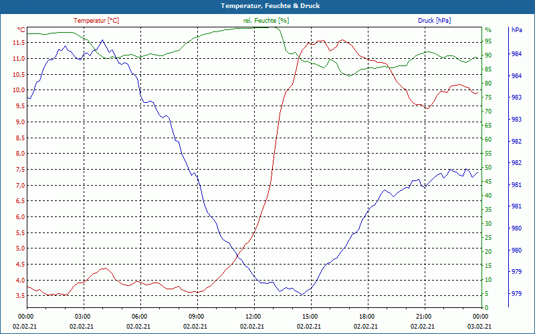Click the green "90" humidity axis tick
The height and width of the screenshot is (334, 535).
488,55
